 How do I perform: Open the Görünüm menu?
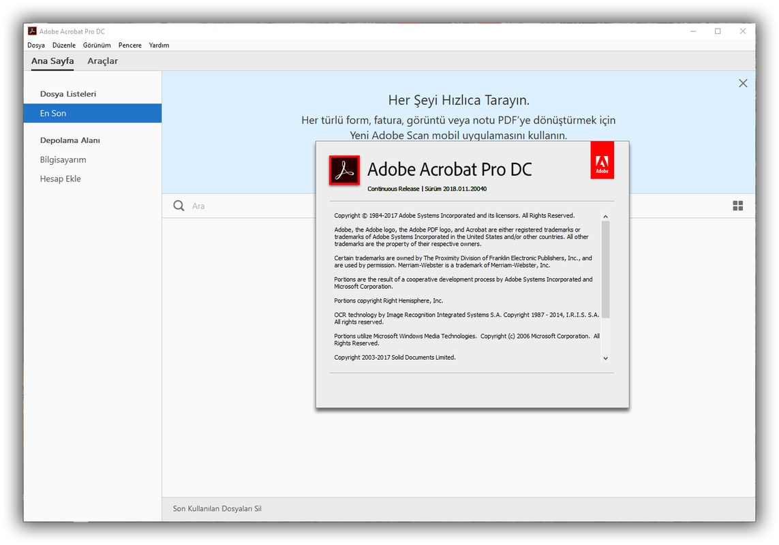point(97,45)
